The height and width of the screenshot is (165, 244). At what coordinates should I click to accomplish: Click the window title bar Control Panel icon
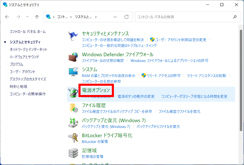[5, 5]
